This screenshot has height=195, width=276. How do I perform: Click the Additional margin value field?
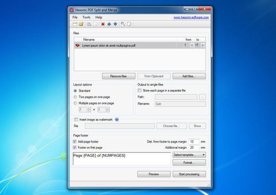(194, 147)
